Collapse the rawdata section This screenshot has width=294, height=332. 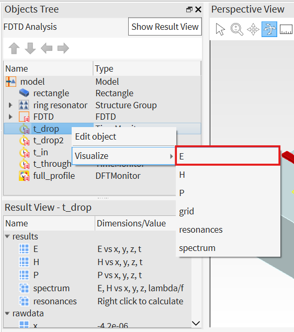pyautogui.click(x=7, y=313)
